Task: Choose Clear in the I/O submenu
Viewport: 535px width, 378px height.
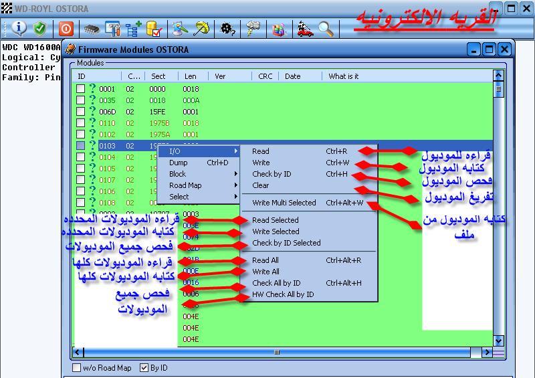Action: pos(309,185)
